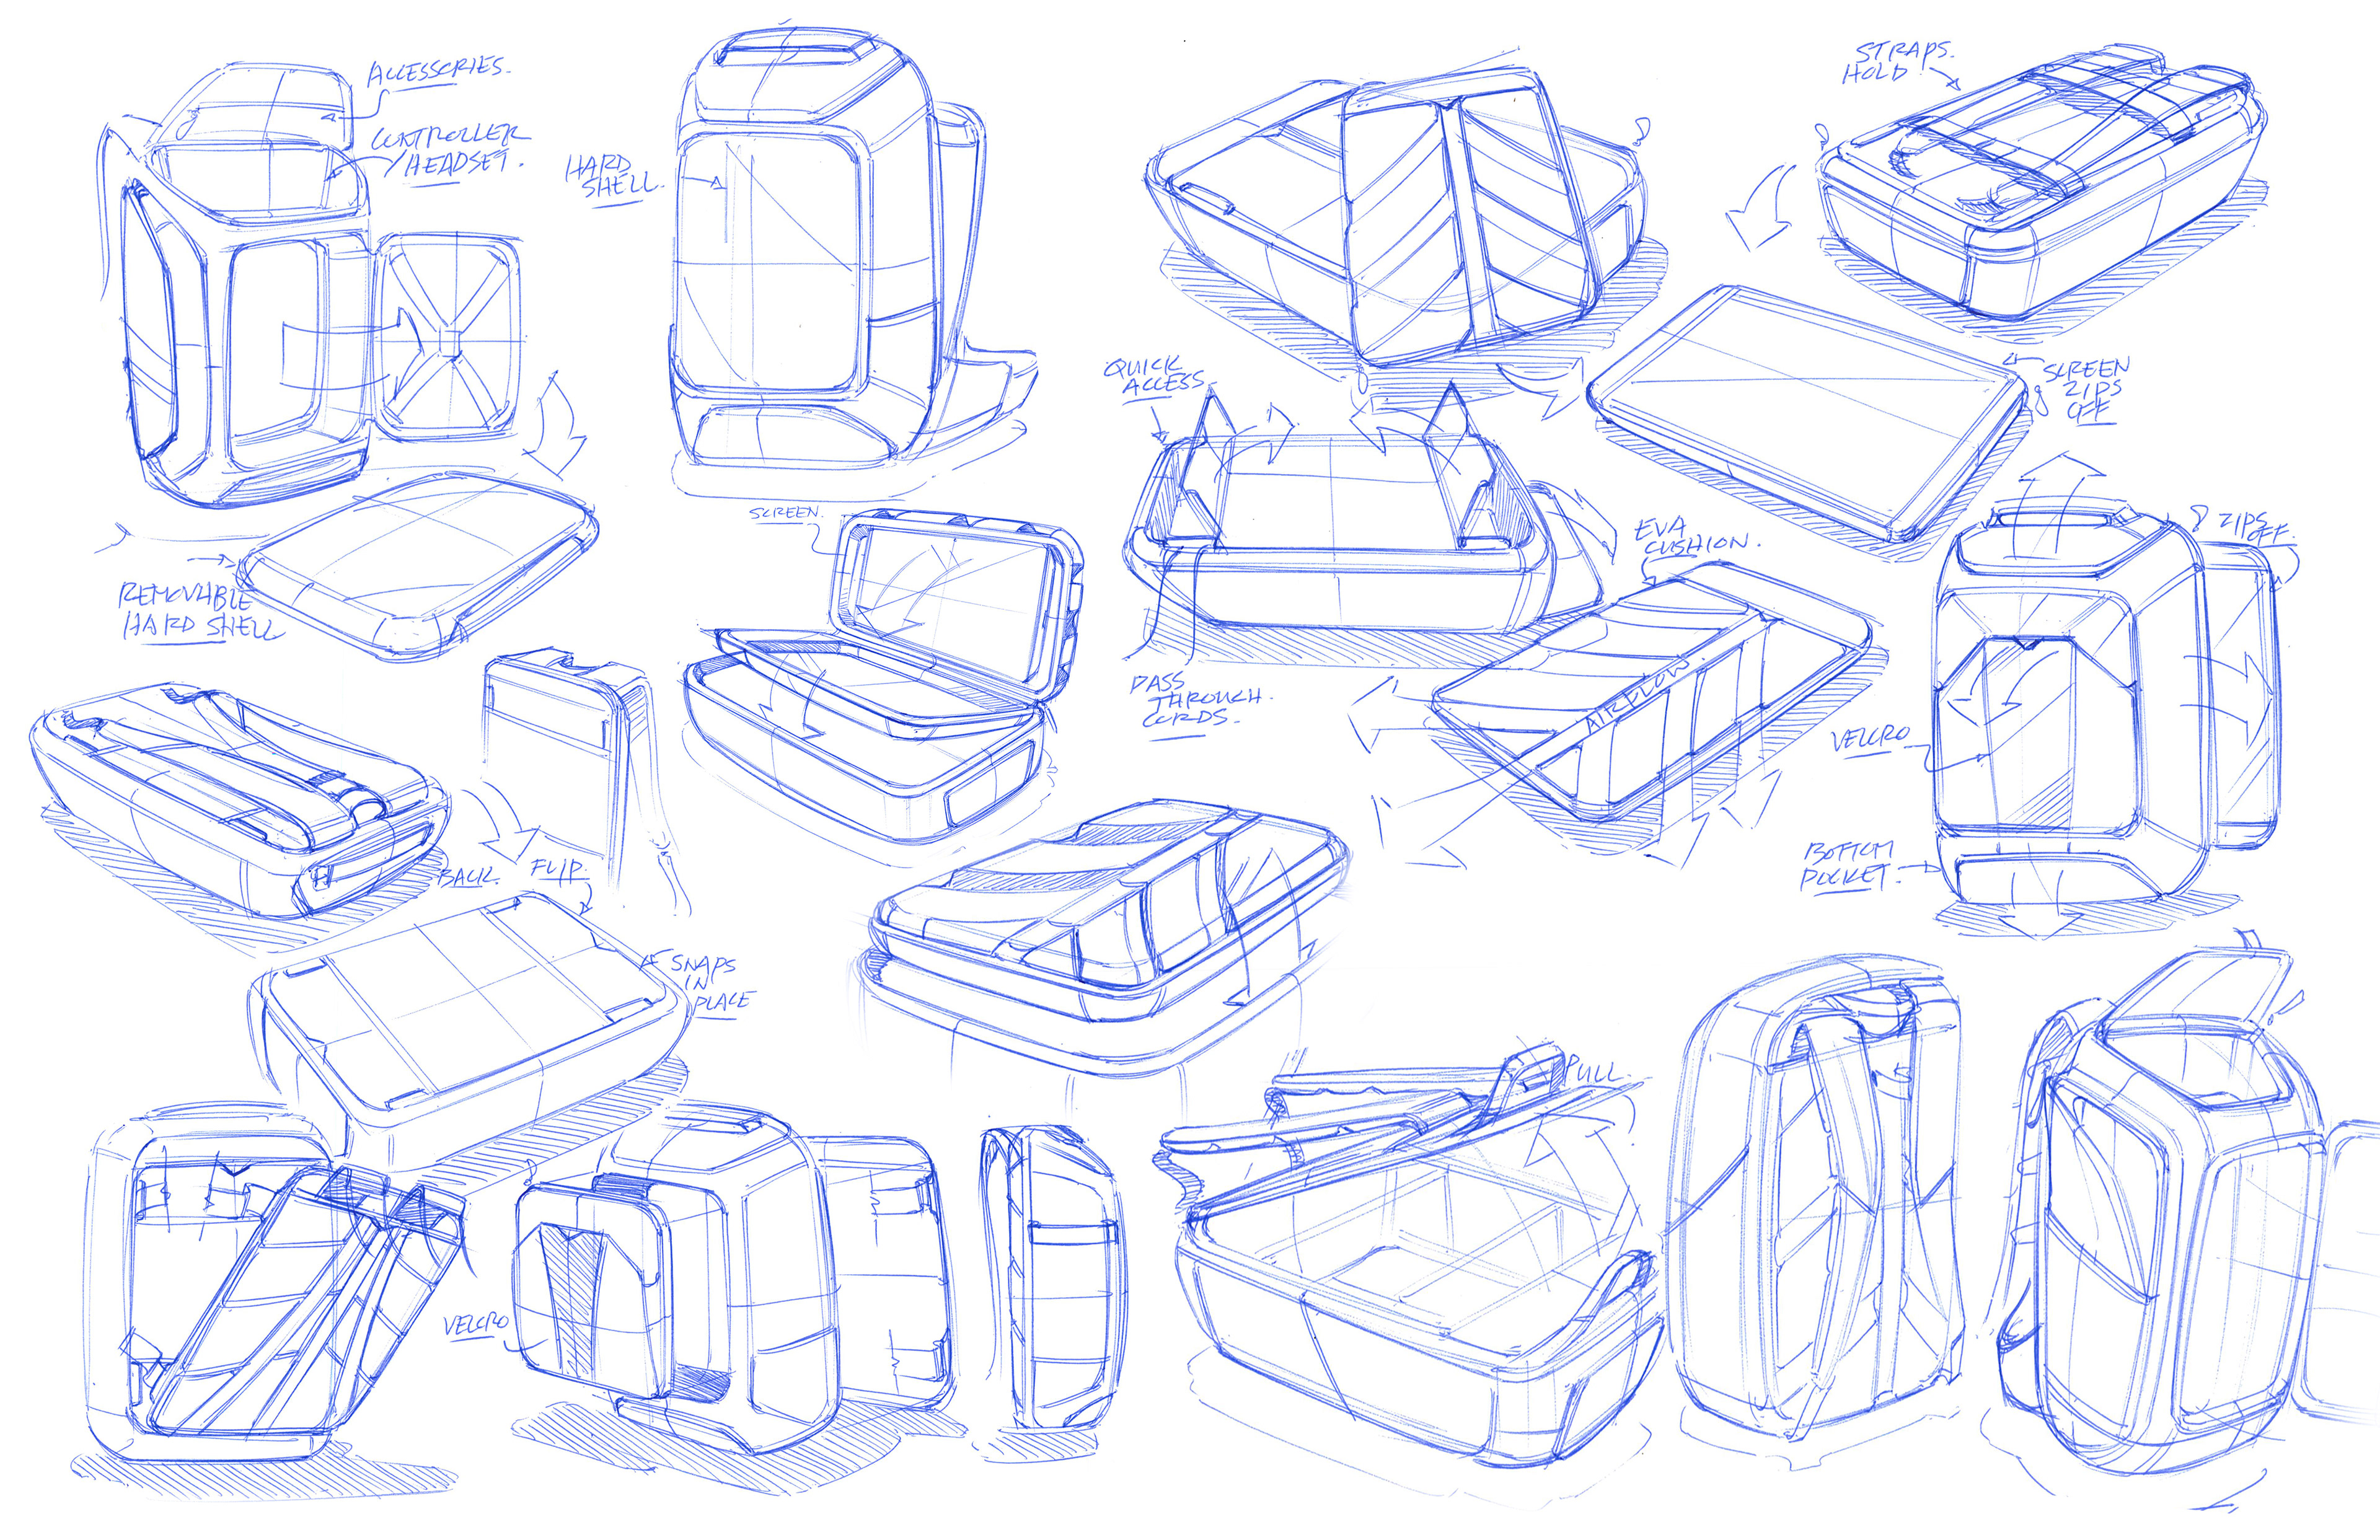The height and width of the screenshot is (1540, 2380).
Task: Click the side-profile backpack sketch
Action: [x=1052, y=1280]
